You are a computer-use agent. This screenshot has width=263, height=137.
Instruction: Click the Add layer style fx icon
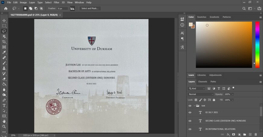click(228, 134)
